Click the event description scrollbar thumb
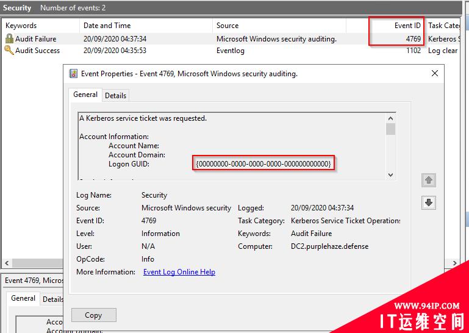 390,129
